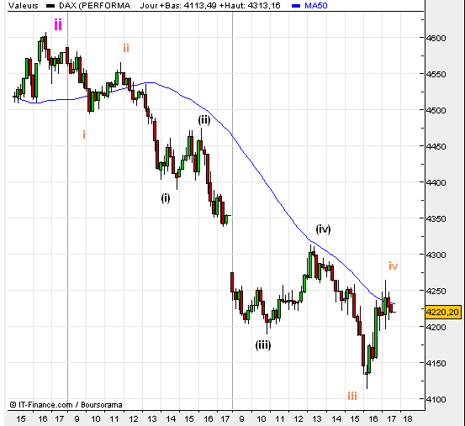Click the 4300 price axis label

point(436,255)
